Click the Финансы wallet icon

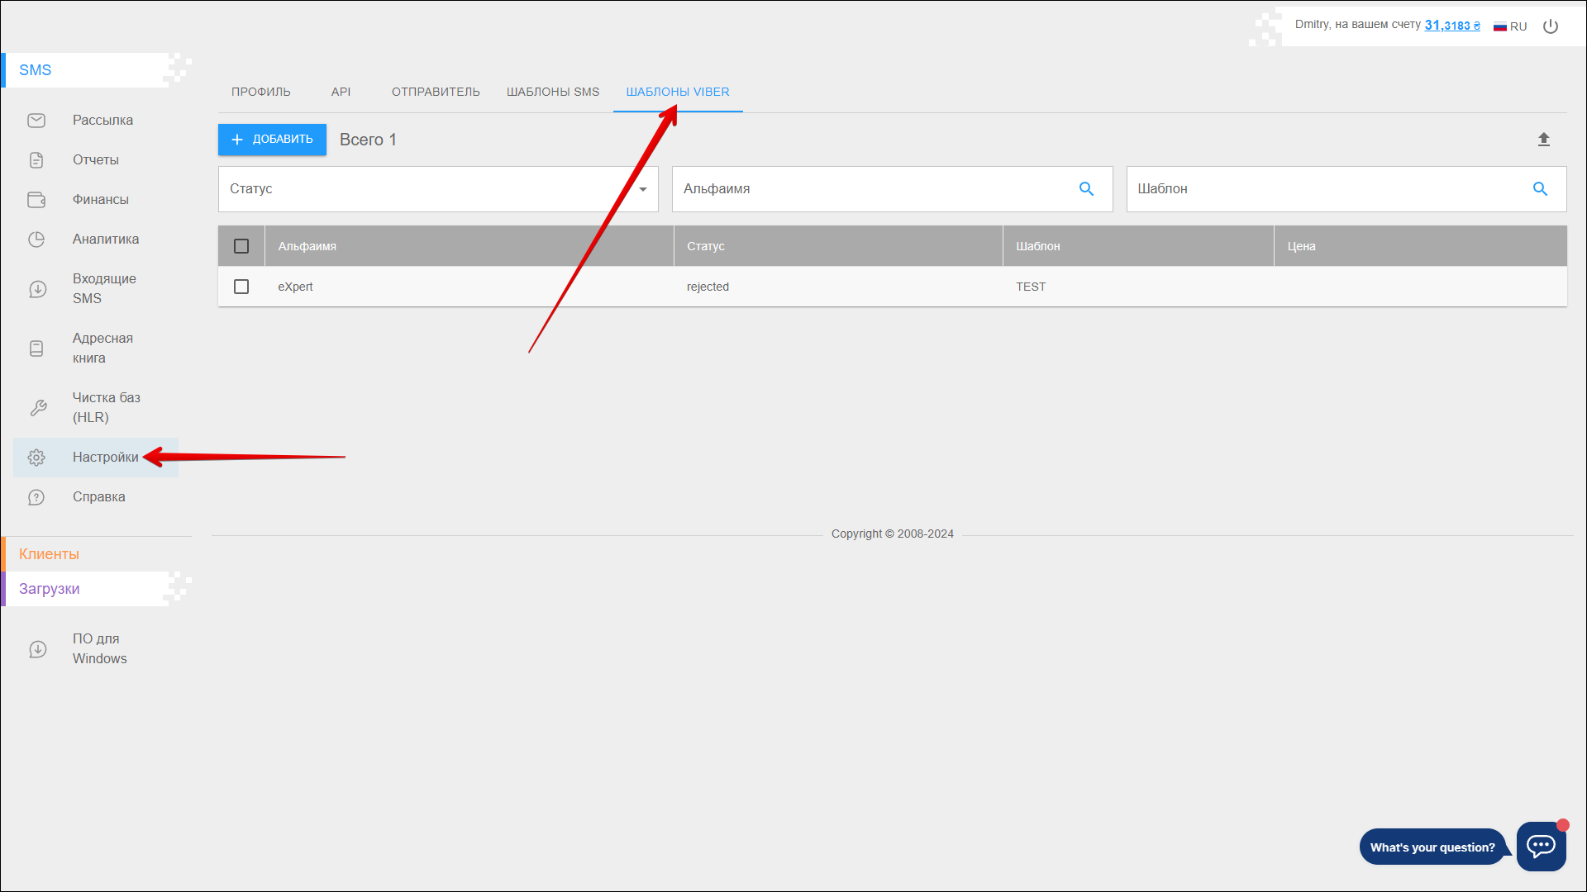[x=36, y=200]
